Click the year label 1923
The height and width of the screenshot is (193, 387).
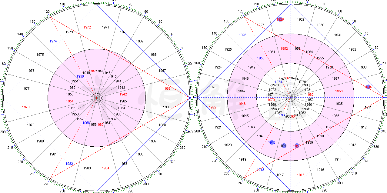(x=213, y=87)
